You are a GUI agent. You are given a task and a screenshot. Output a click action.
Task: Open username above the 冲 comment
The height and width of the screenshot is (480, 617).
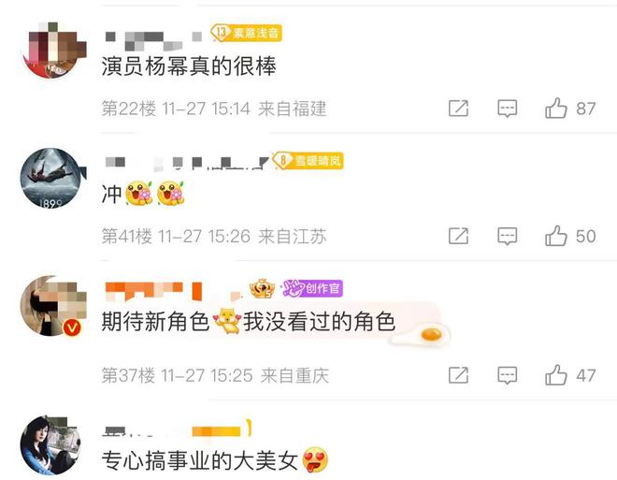click(187, 163)
